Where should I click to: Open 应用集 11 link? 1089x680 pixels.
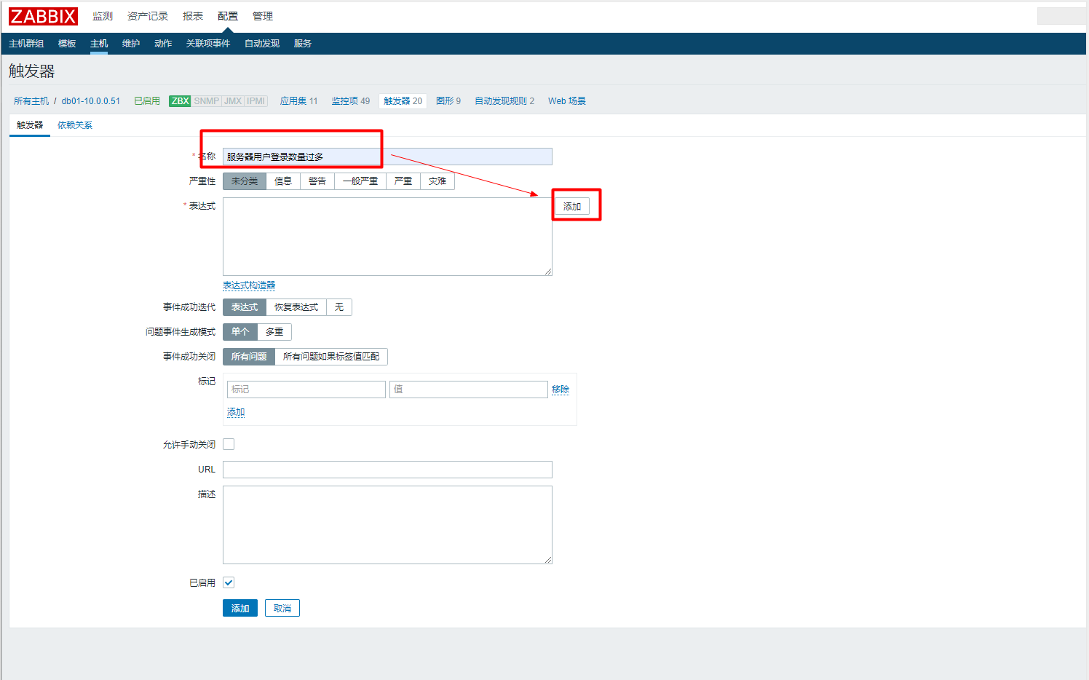pos(299,101)
